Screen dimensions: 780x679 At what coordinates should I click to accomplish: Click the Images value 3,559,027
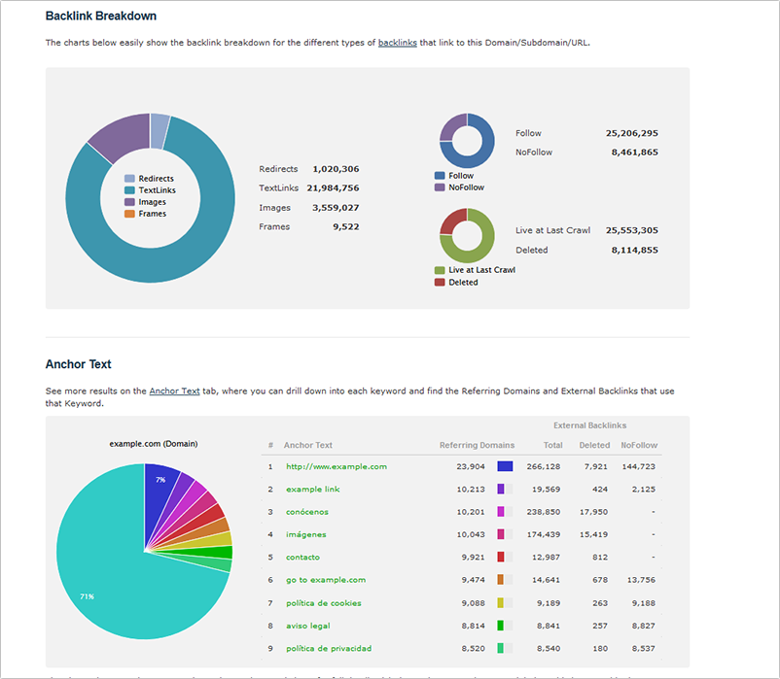pyautogui.click(x=336, y=208)
